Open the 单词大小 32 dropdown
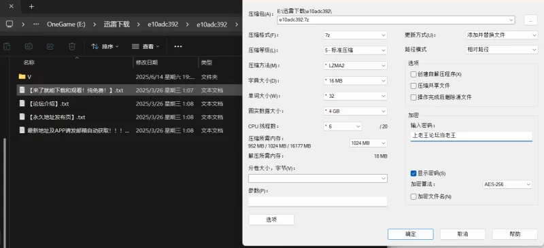Viewport: 544px width, 248px height. pos(355,96)
